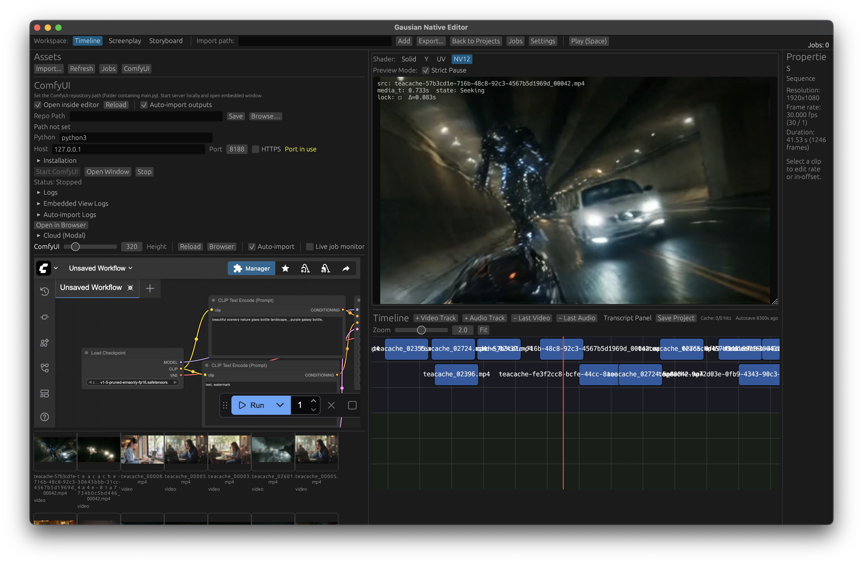This screenshot has width=863, height=564.
Task: Add a new workflow tab with plus icon
Action: coord(150,288)
